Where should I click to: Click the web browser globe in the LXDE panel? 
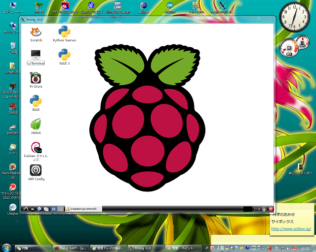39,209
